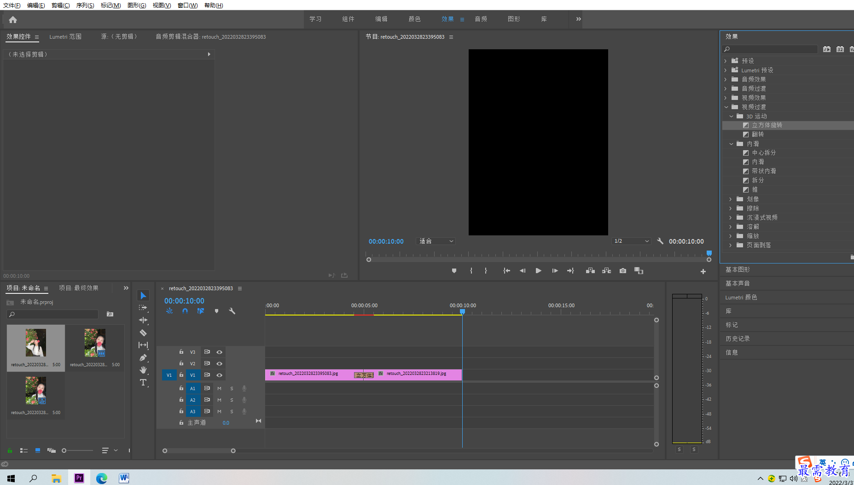
Task: Add marker in timeline header
Action: (216, 311)
